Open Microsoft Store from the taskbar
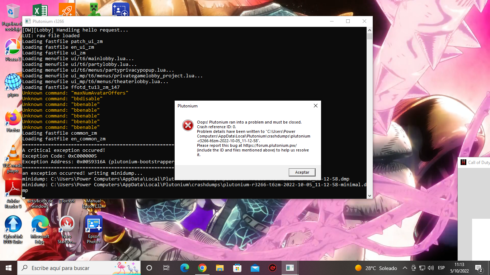The width and height of the screenshot is (490, 275). point(237,268)
